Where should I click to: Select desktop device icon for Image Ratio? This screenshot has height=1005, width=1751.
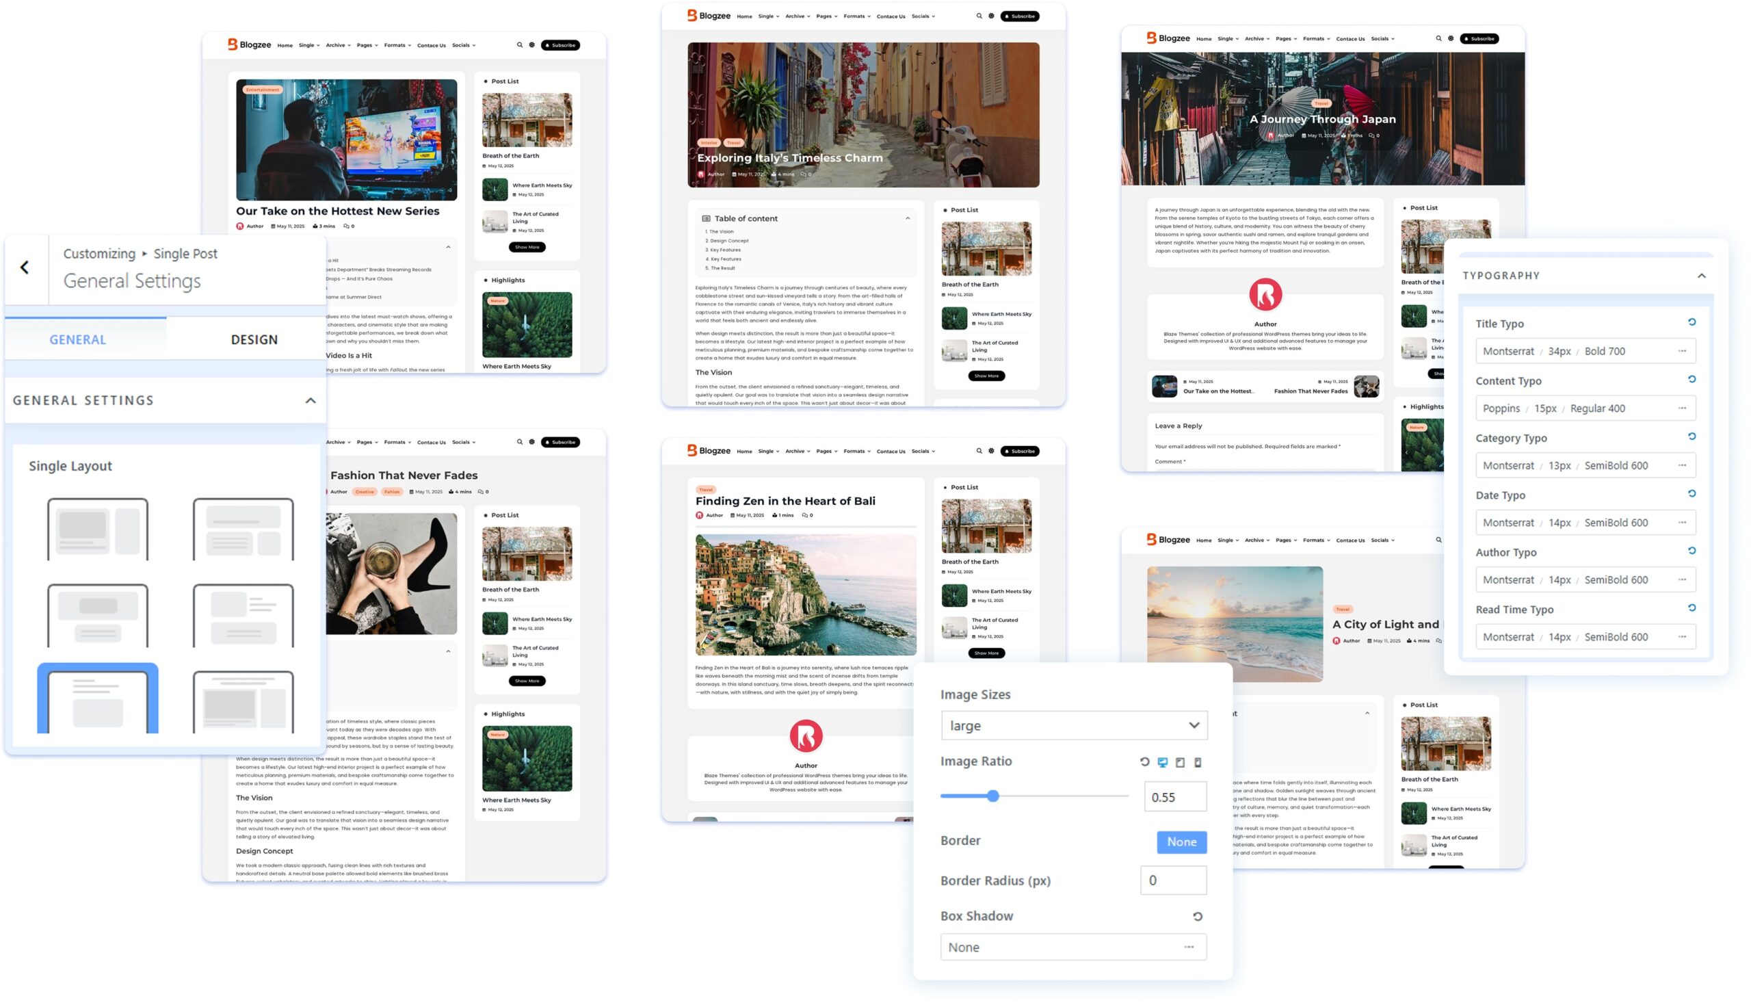coord(1163,762)
